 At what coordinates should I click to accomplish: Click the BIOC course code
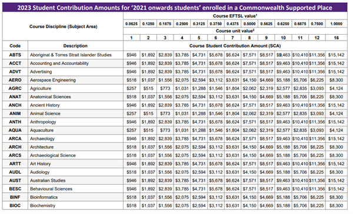[x=15, y=205]
